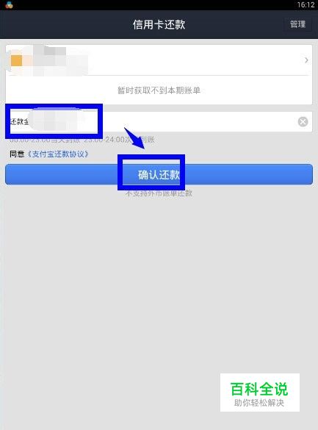Tap the 确认还款 confirm button

[x=159, y=174]
